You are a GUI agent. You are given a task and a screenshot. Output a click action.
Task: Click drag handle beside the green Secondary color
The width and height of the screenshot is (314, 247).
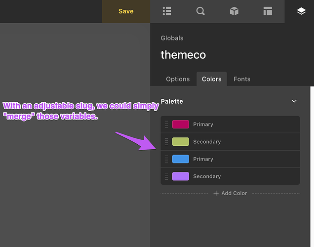166,142
